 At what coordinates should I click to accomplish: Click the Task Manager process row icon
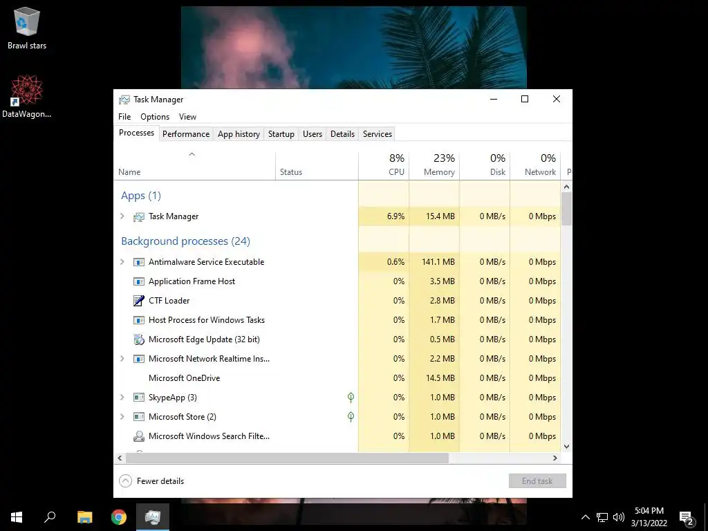point(138,216)
